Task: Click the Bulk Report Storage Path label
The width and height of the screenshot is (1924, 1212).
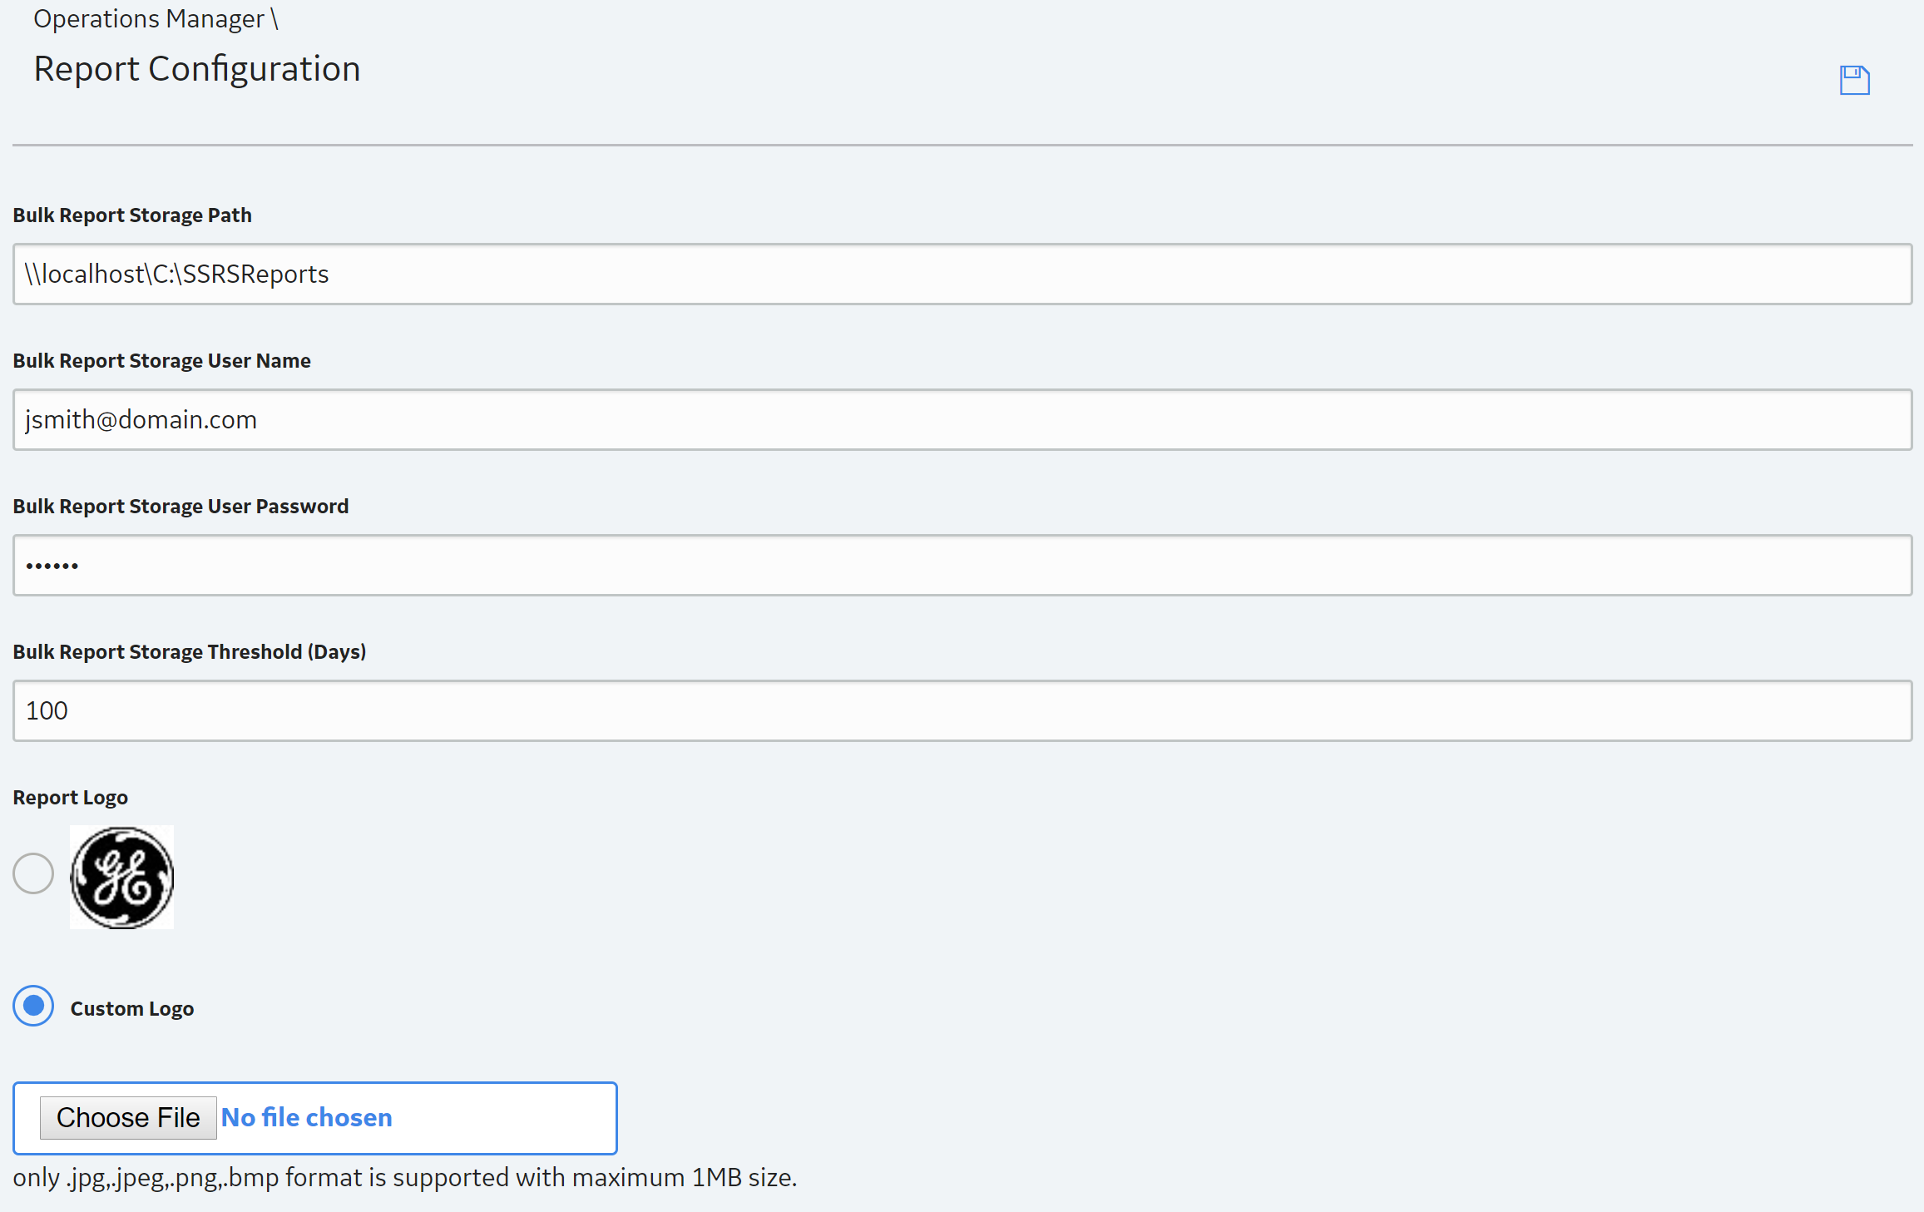Action: tap(132, 215)
